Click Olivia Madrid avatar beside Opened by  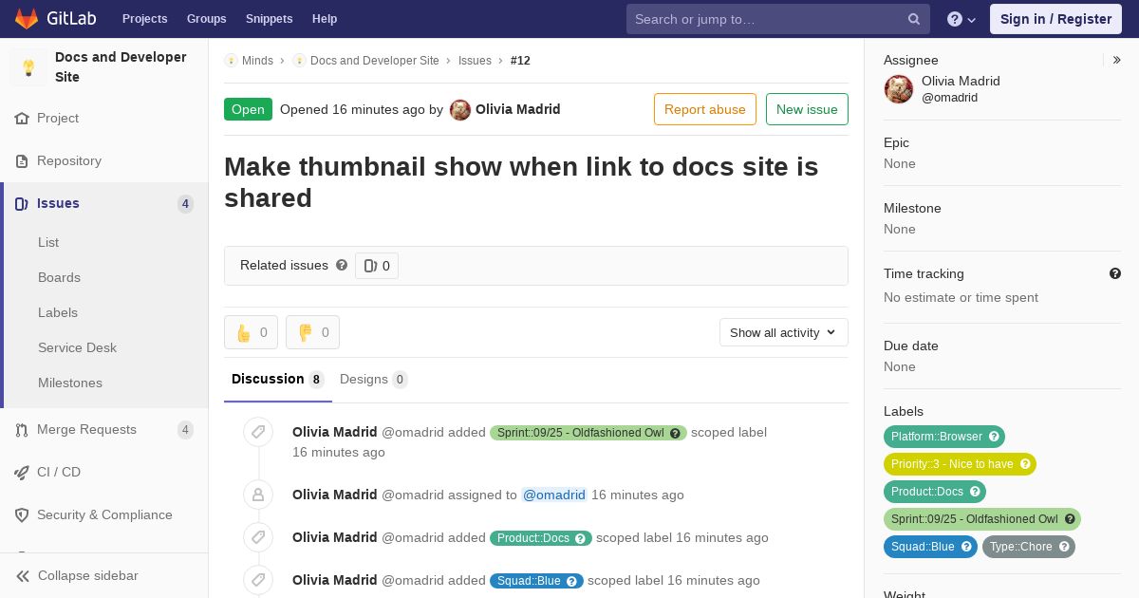click(460, 109)
